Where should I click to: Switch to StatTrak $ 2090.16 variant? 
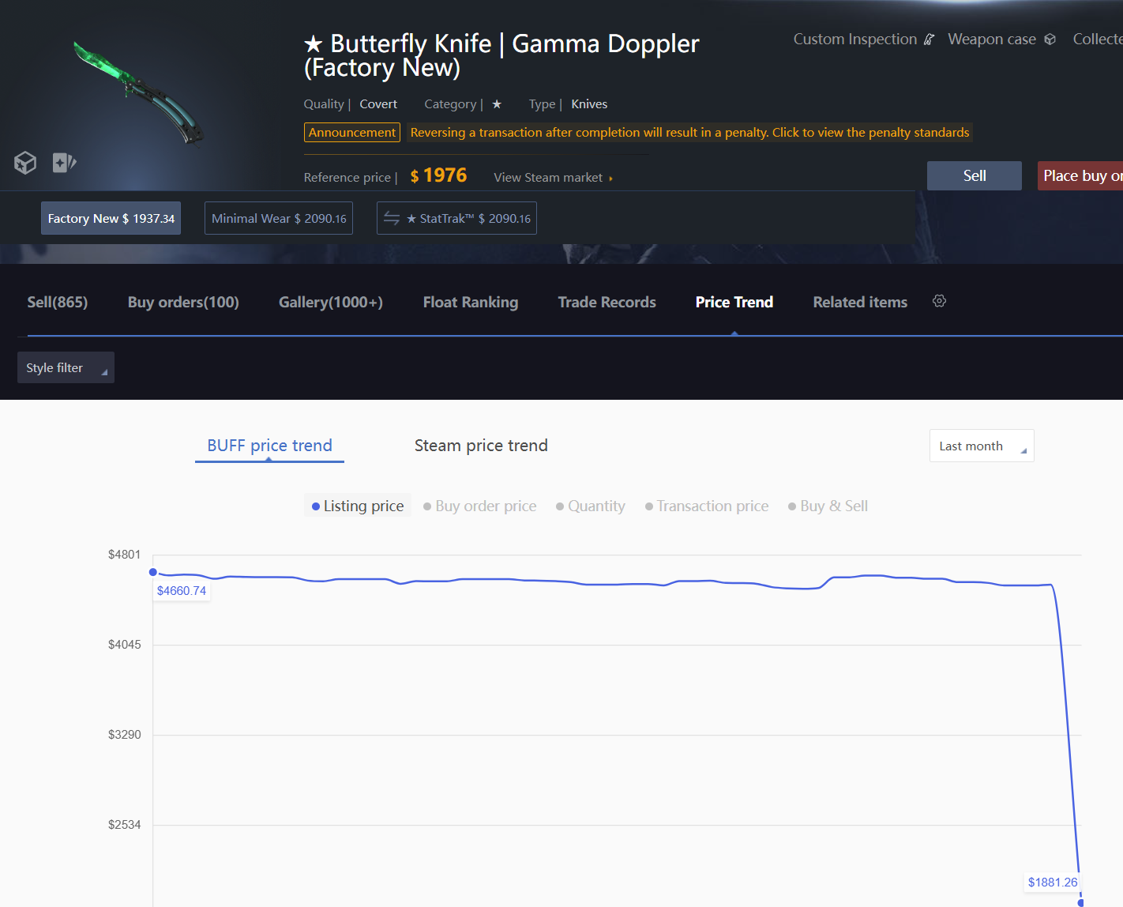[x=456, y=219]
